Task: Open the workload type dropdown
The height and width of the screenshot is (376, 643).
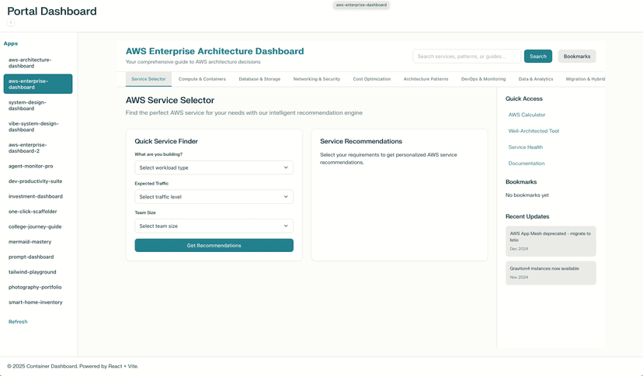Action: coord(214,167)
